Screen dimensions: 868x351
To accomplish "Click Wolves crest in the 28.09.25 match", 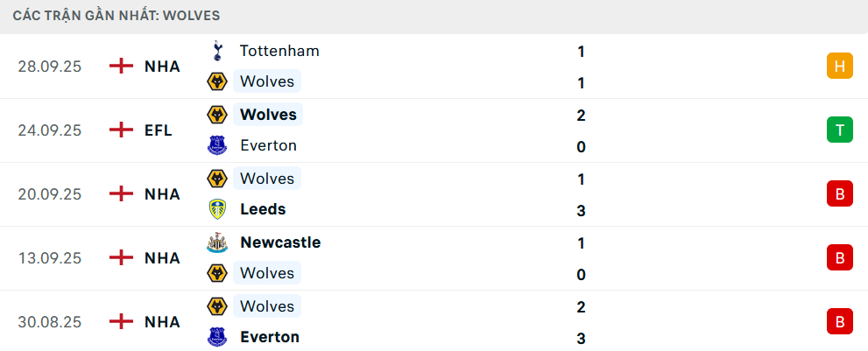I will click(x=215, y=81).
